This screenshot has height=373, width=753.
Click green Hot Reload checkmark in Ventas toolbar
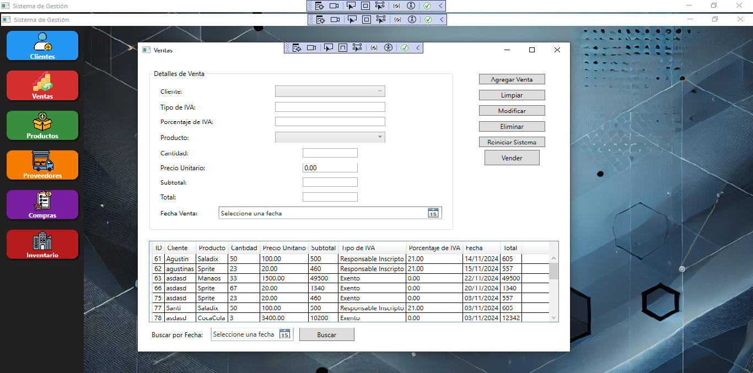405,48
